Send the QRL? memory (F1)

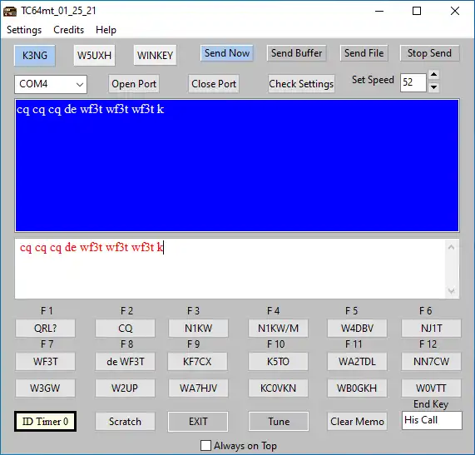(x=46, y=328)
